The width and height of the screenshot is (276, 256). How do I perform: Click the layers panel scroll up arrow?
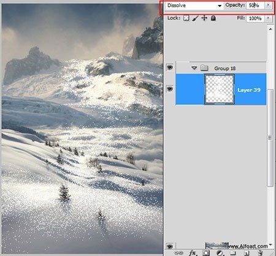click(x=270, y=29)
